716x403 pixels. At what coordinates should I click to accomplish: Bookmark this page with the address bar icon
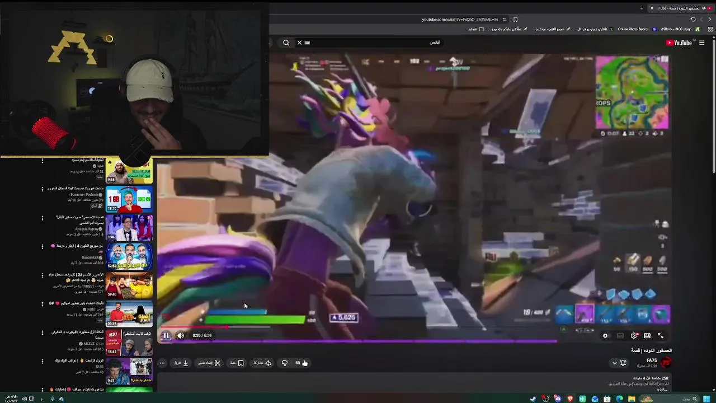(515, 20)
